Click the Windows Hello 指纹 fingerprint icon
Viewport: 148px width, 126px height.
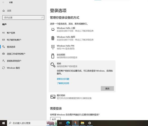click(x=53, y=38)
